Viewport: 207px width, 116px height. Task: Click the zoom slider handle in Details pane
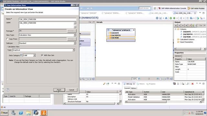click(x=149, y=79)
